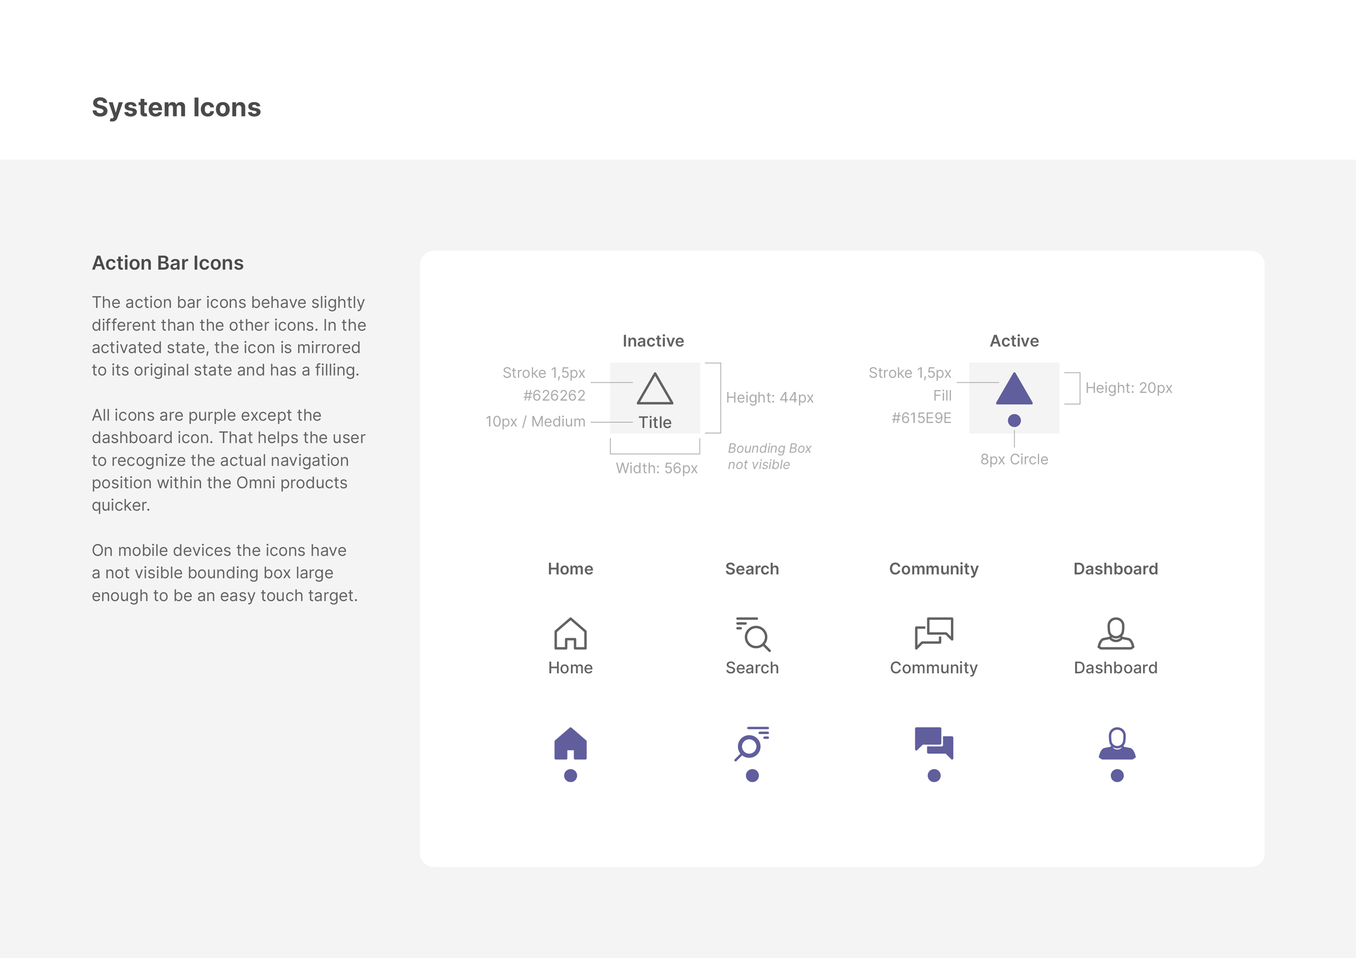Click the "Search" label under the magnifier icon

coord(752,668)
